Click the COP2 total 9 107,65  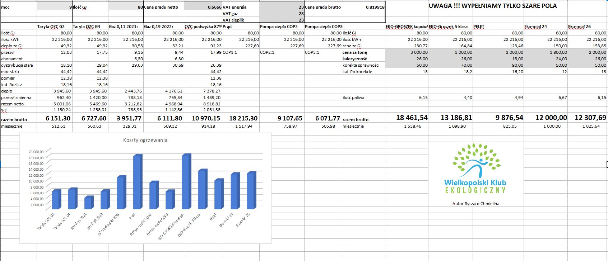[291, 118]
